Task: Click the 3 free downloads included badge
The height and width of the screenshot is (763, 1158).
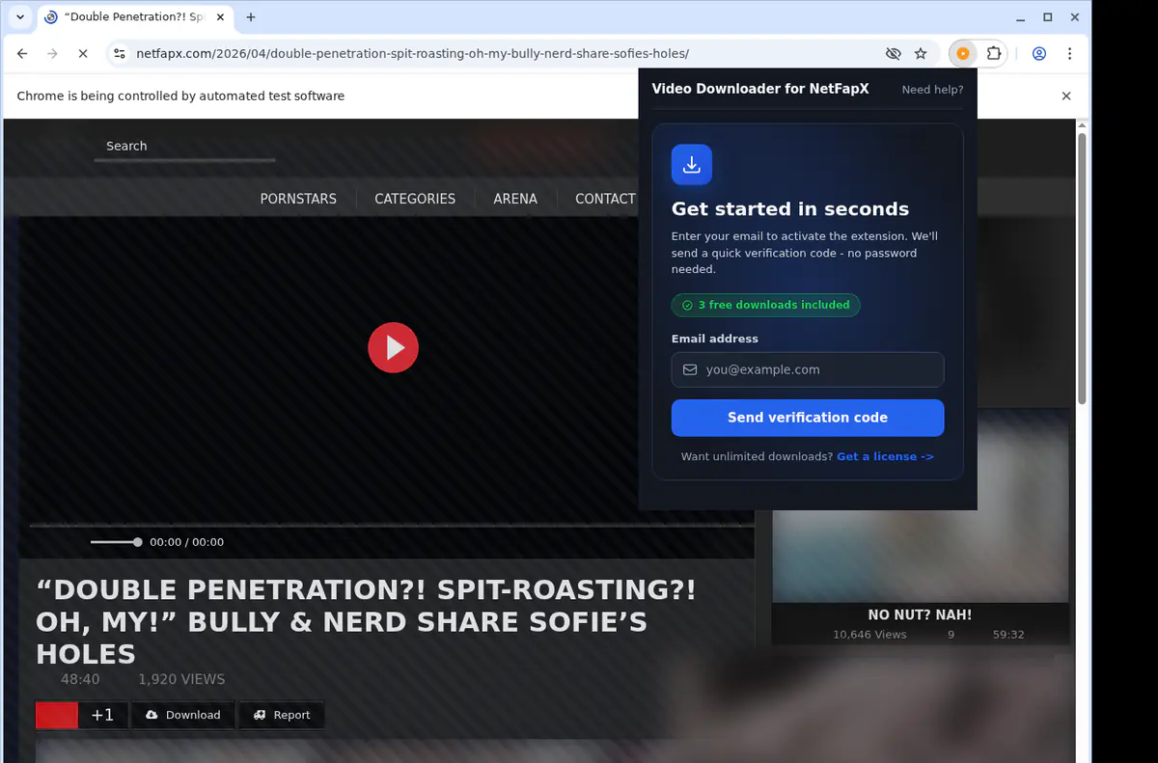Action: 765,305
